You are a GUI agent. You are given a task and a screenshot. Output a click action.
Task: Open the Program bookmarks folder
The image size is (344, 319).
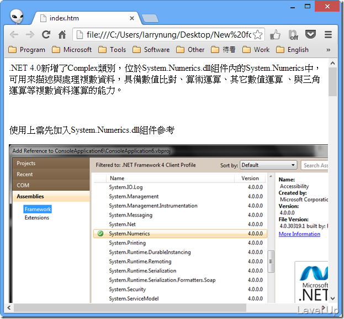(27, 50)
